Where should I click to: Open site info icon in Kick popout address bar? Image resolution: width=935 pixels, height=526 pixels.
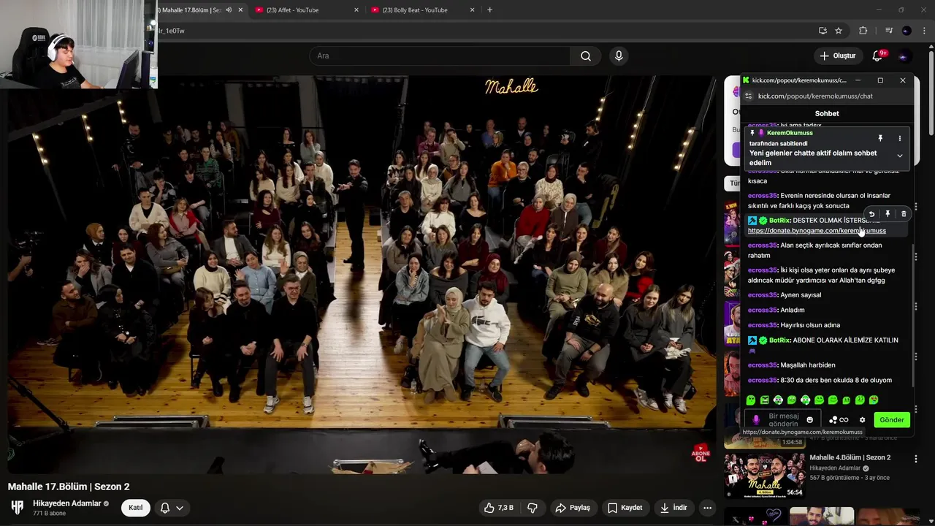click(x=748, y=96)
